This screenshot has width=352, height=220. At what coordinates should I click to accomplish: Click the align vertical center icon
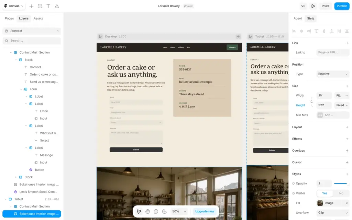pyautogui.click(x=324, y=31)
